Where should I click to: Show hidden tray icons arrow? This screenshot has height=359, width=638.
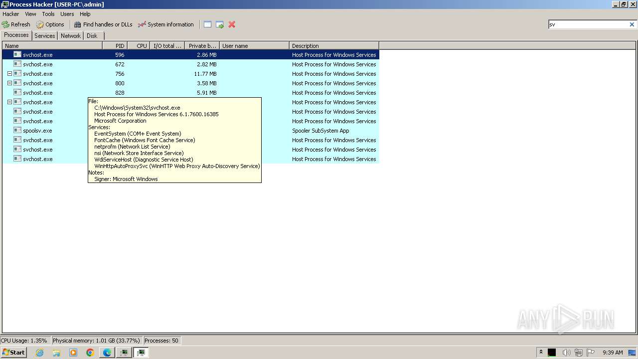(x=541, y=352)
